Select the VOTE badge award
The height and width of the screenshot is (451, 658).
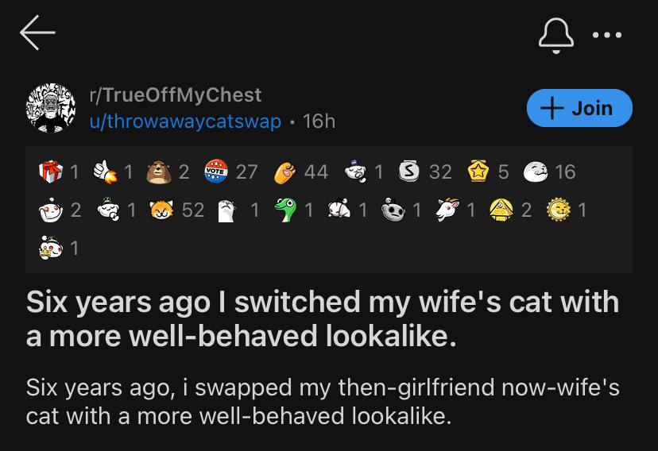pyautogui.click(x=216, y=171)
